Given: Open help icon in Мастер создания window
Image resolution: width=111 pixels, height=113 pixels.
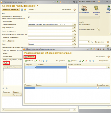Looking at the screenshot, I should coord(109,57).
